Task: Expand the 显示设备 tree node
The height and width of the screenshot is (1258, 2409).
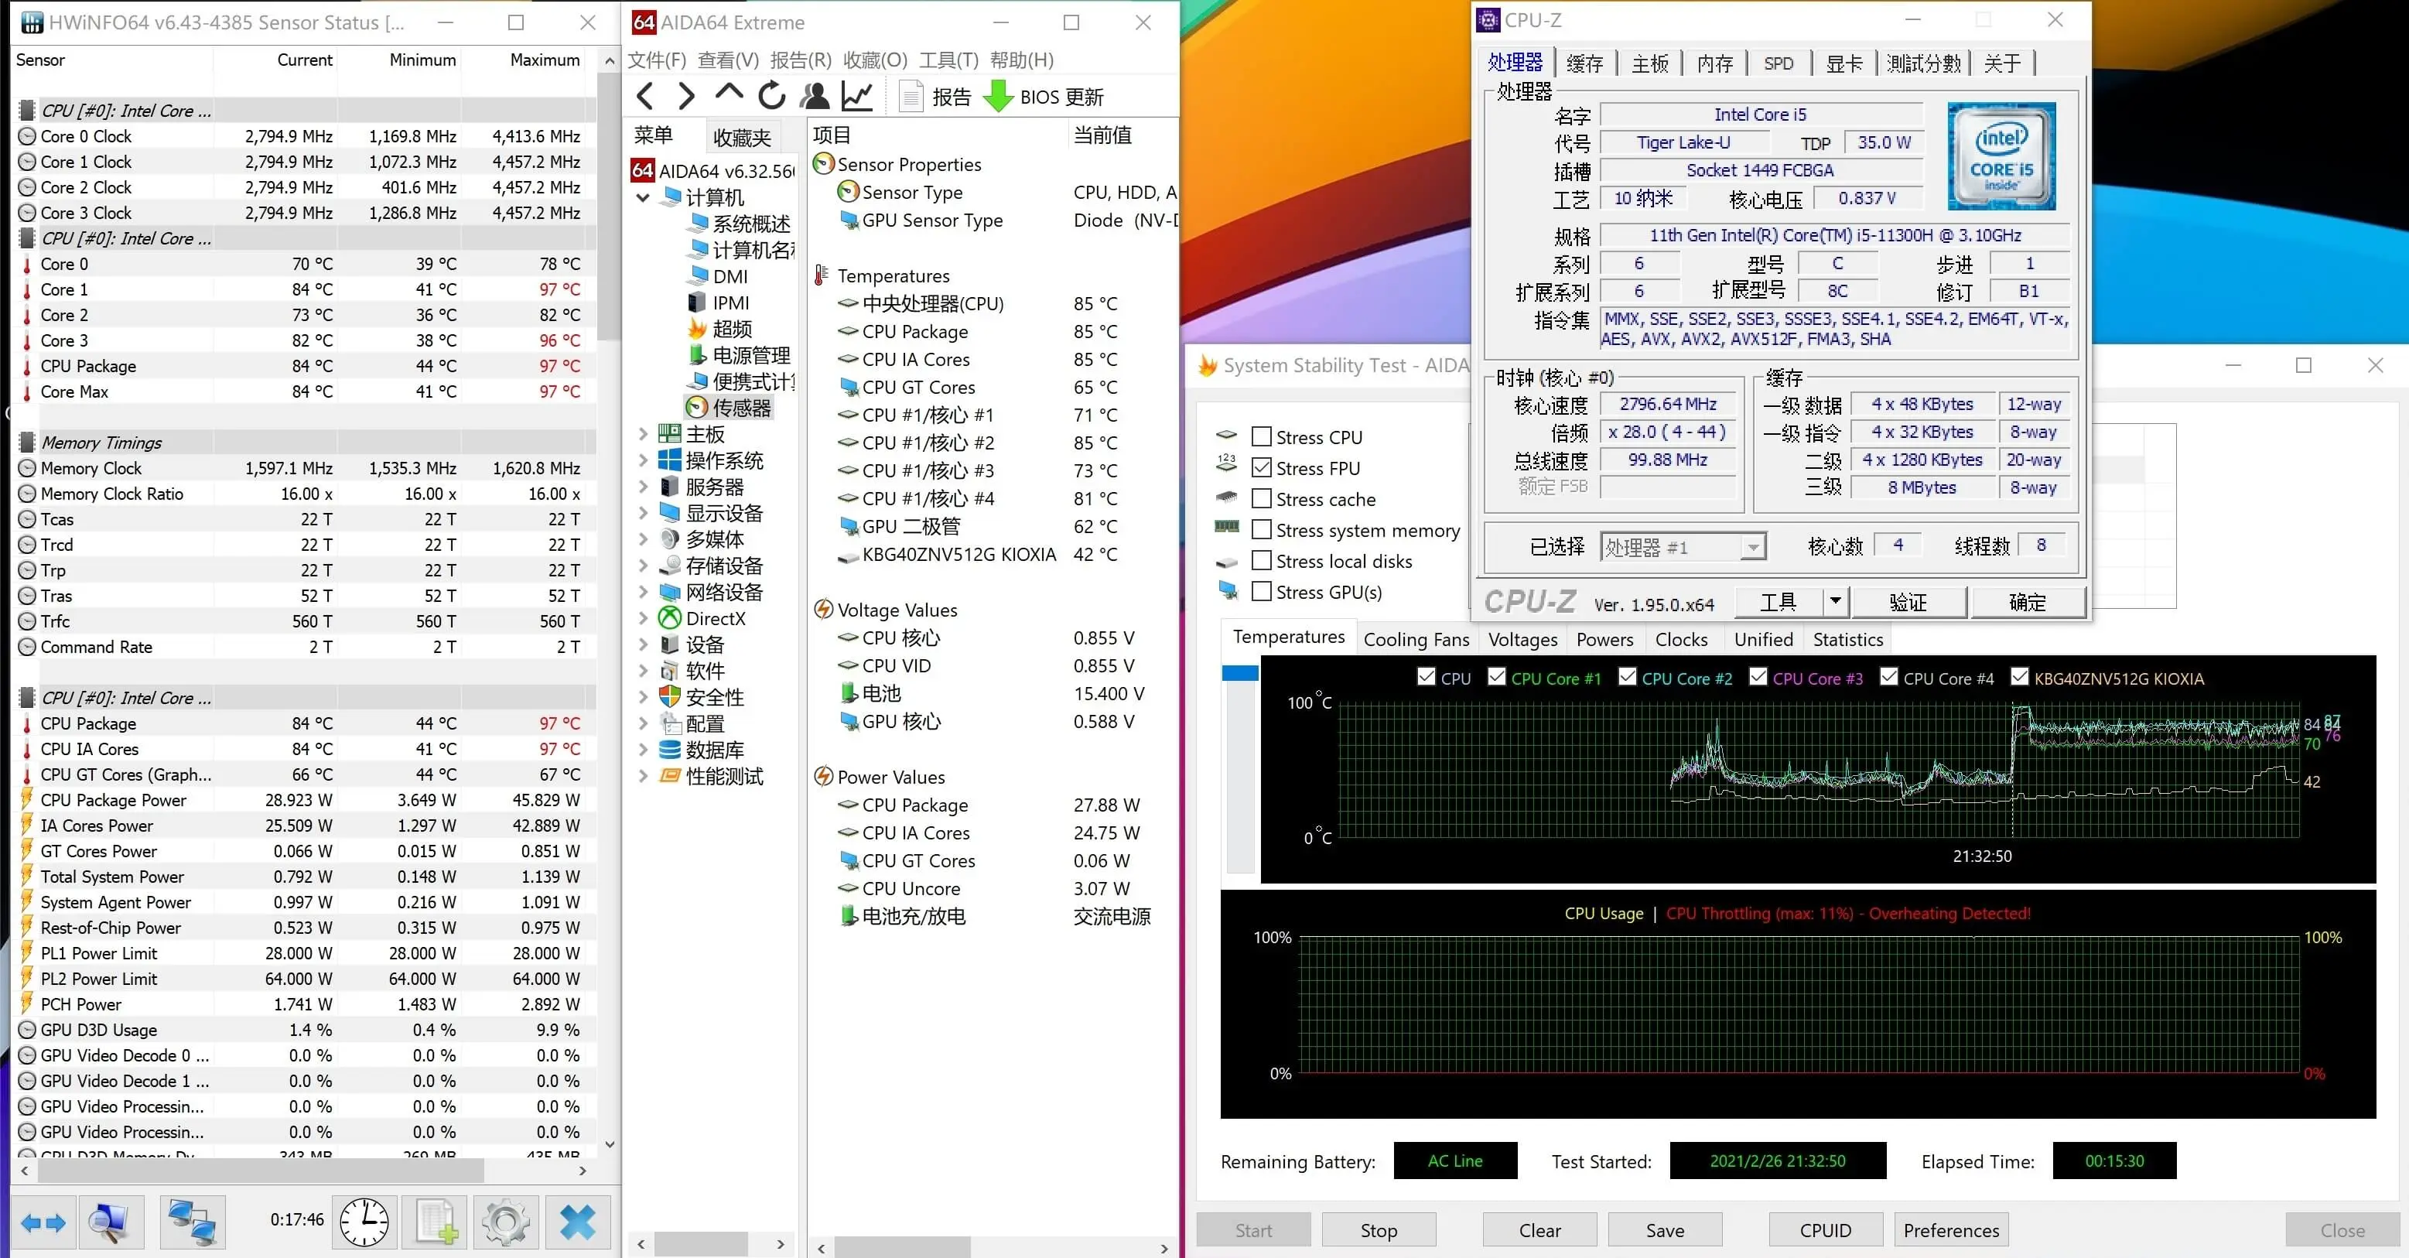Action: tap(644, 512)
